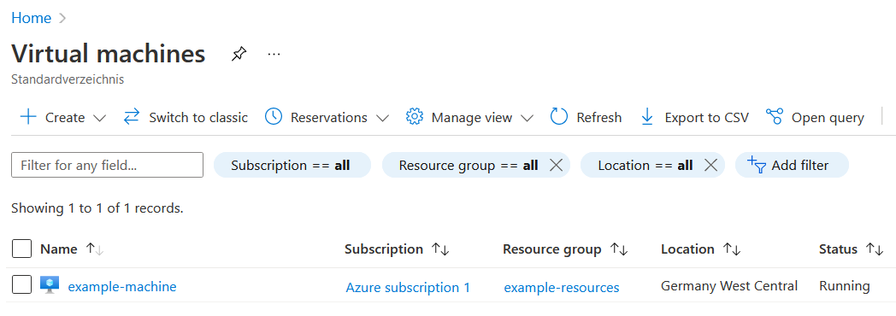The width and height of the screenshot is (896, 316).
Task: Click the Standardverzeichnis directory label
Action: 68,79
